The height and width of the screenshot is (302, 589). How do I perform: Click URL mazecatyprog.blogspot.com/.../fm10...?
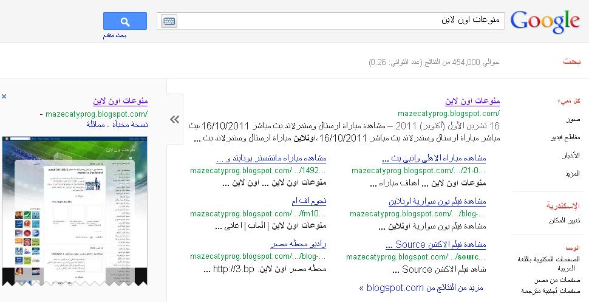[258, 214]
